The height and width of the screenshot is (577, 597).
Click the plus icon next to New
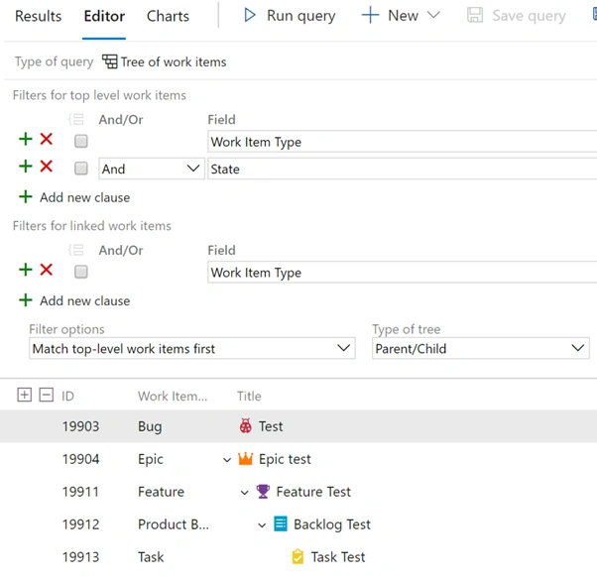pos(370,16)
